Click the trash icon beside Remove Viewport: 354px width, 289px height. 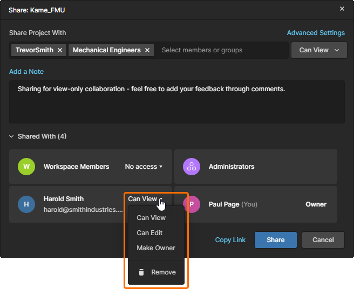141,272
